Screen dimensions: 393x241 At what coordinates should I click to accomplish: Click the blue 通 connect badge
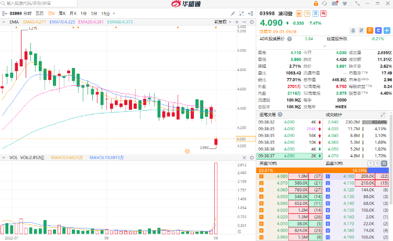click(x=315, y=14)
